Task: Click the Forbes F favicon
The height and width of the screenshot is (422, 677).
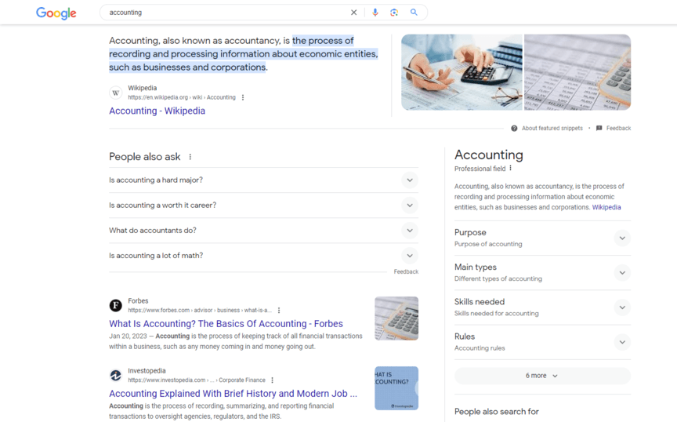Action: click(x=116, y=305)
